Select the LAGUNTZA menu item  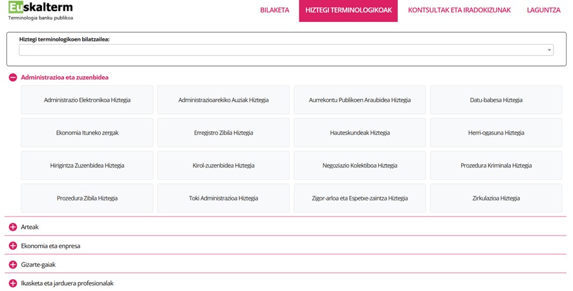[x=543, y=10]
